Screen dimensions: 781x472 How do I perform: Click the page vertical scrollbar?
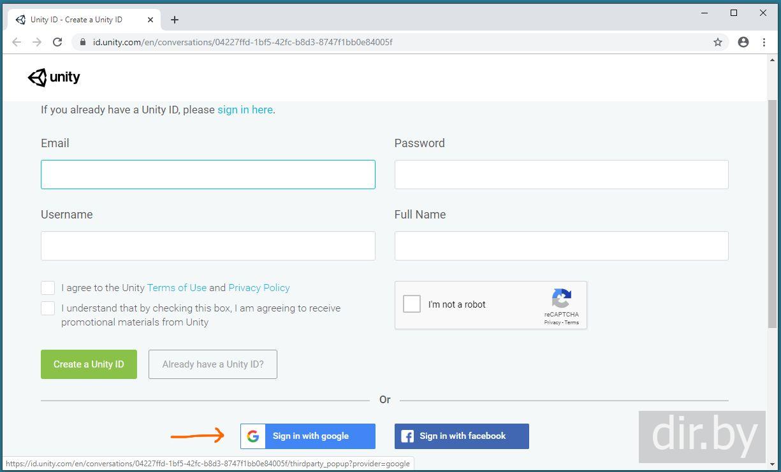click(773, 213)
